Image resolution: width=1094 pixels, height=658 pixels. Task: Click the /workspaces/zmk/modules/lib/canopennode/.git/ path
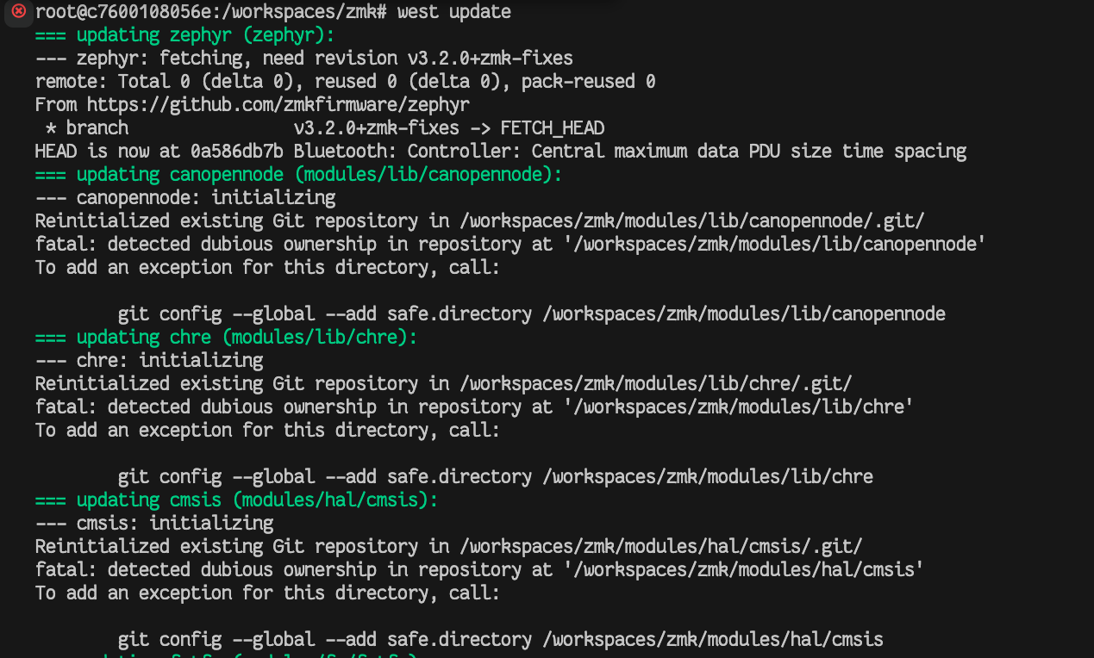(x=692, y=221)
